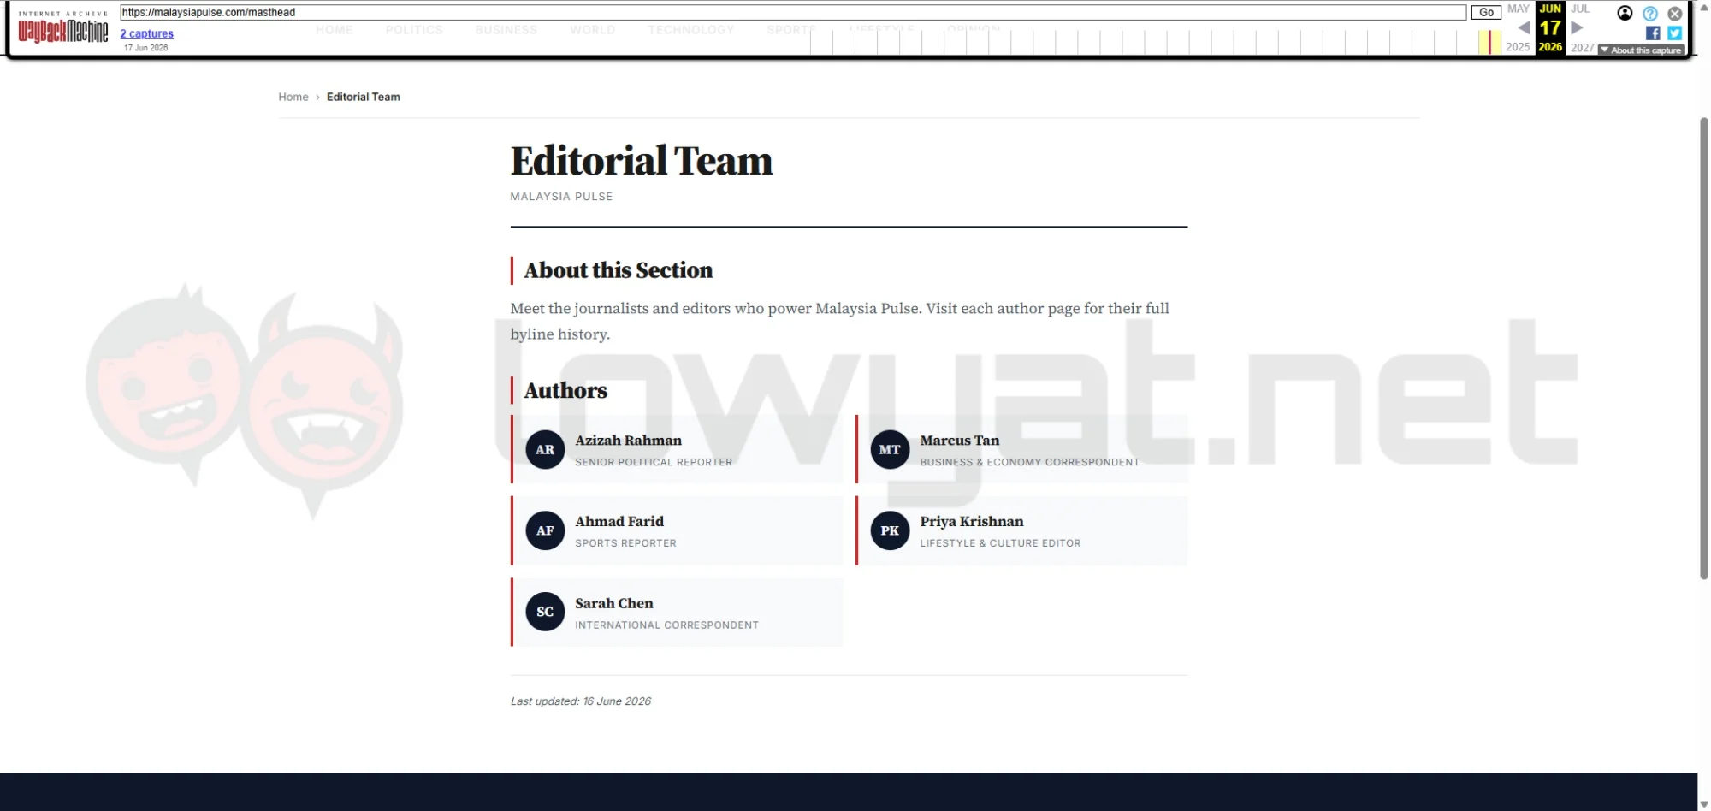
Task: Go to previous capture arrow
Action: [x=1523, y=27]
